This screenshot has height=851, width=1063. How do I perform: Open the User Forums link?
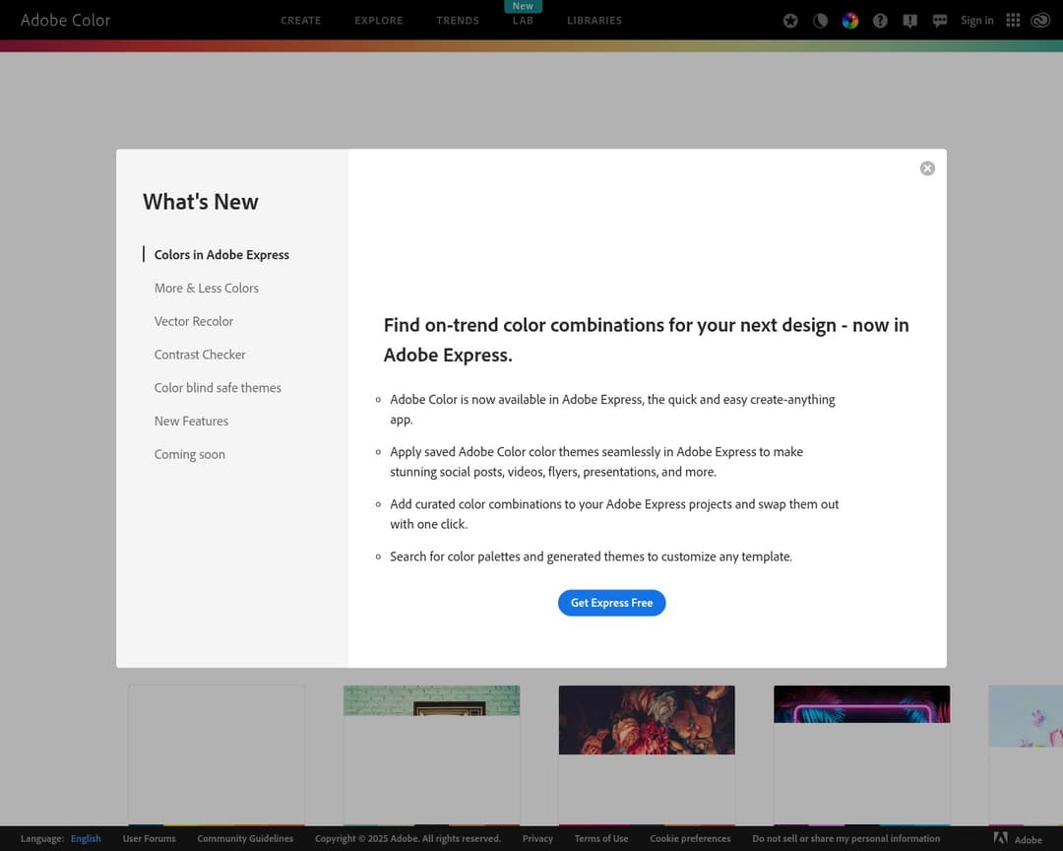coord(149,838)
